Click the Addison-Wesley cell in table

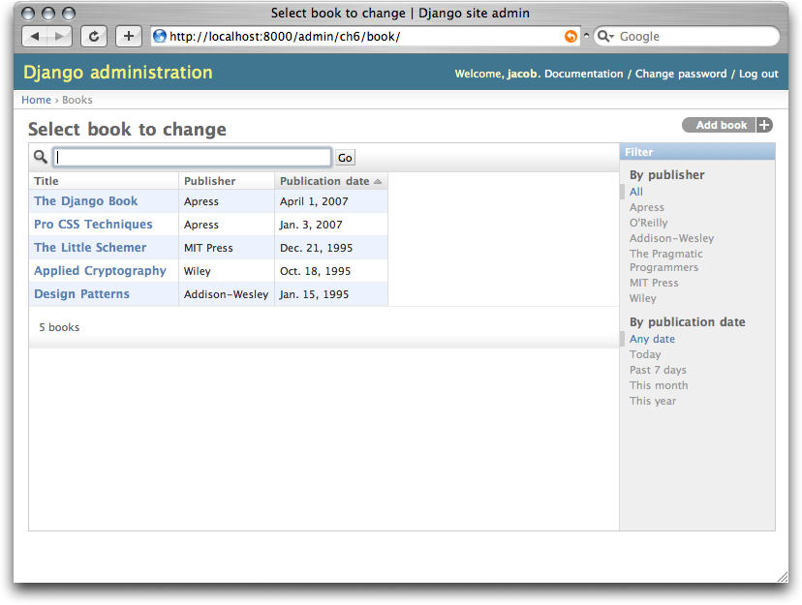click(x=226, y=294)
